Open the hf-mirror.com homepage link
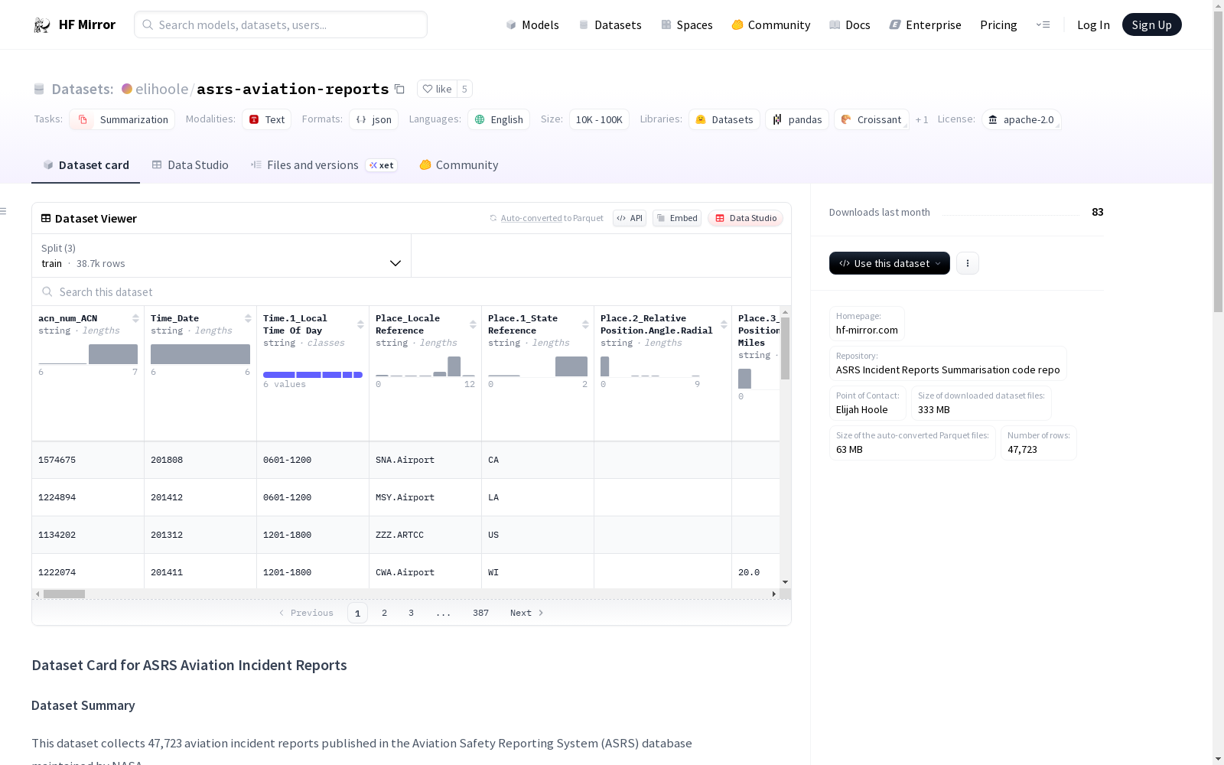The height and width of the screenshot is (765, 1224). [x=867, y=330]
